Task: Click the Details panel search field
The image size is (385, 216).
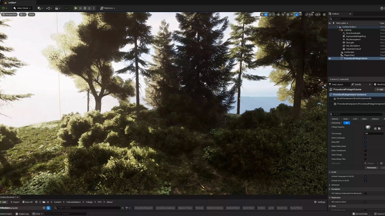Action: point(357,114)
